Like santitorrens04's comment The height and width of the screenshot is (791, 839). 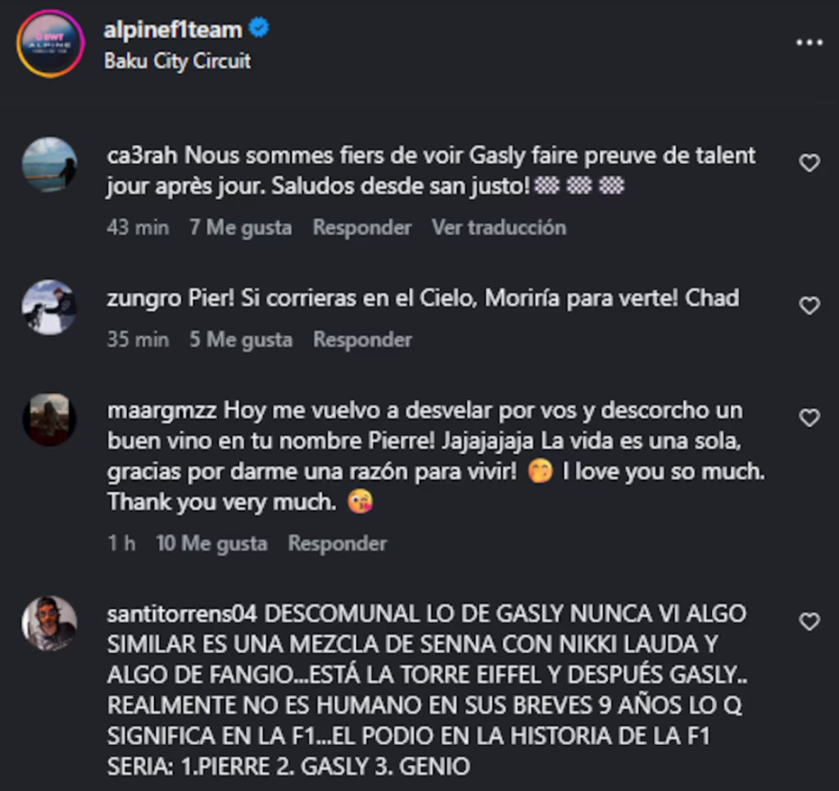(809, 621)
